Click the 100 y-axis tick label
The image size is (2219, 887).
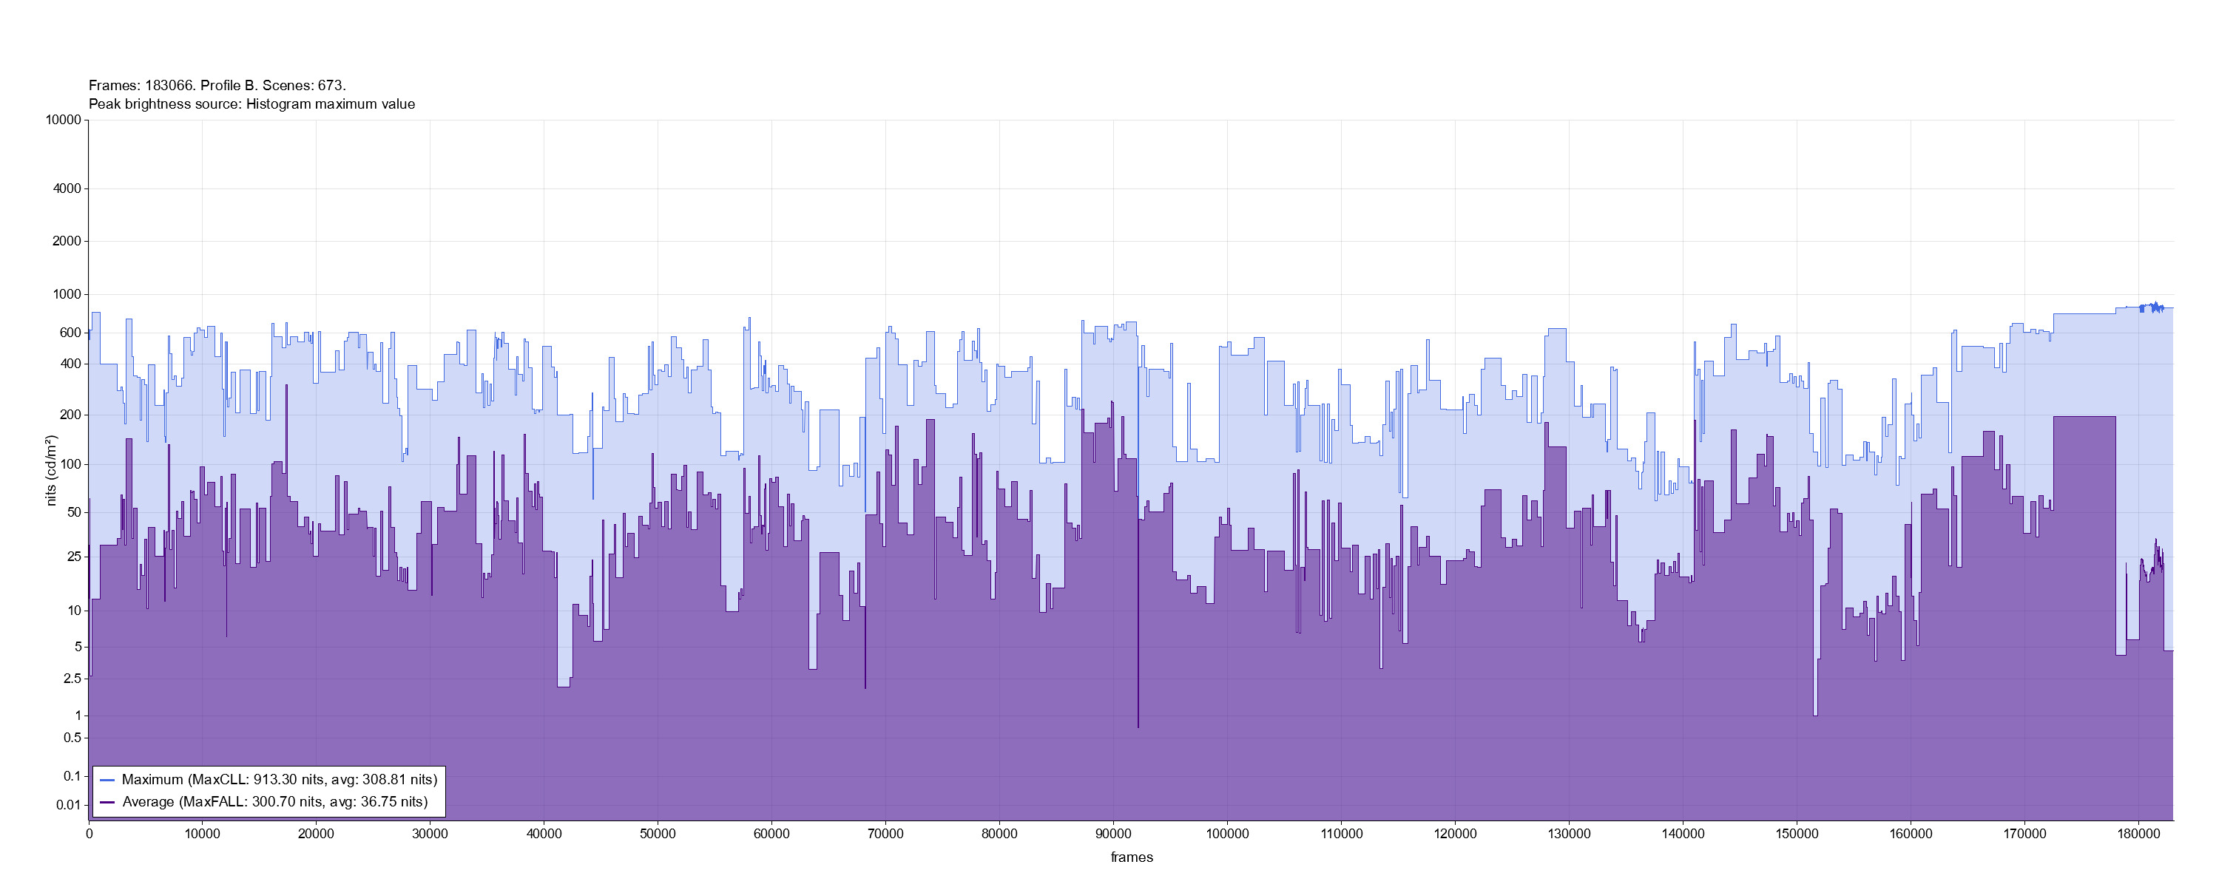70,464
